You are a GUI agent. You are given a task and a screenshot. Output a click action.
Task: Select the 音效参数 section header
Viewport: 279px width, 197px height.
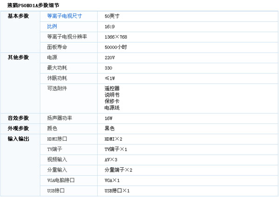coord(18,118)
